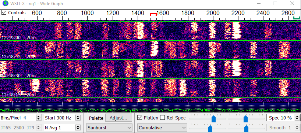Click the lower-right spectrum zero slider

click(246, 129)
